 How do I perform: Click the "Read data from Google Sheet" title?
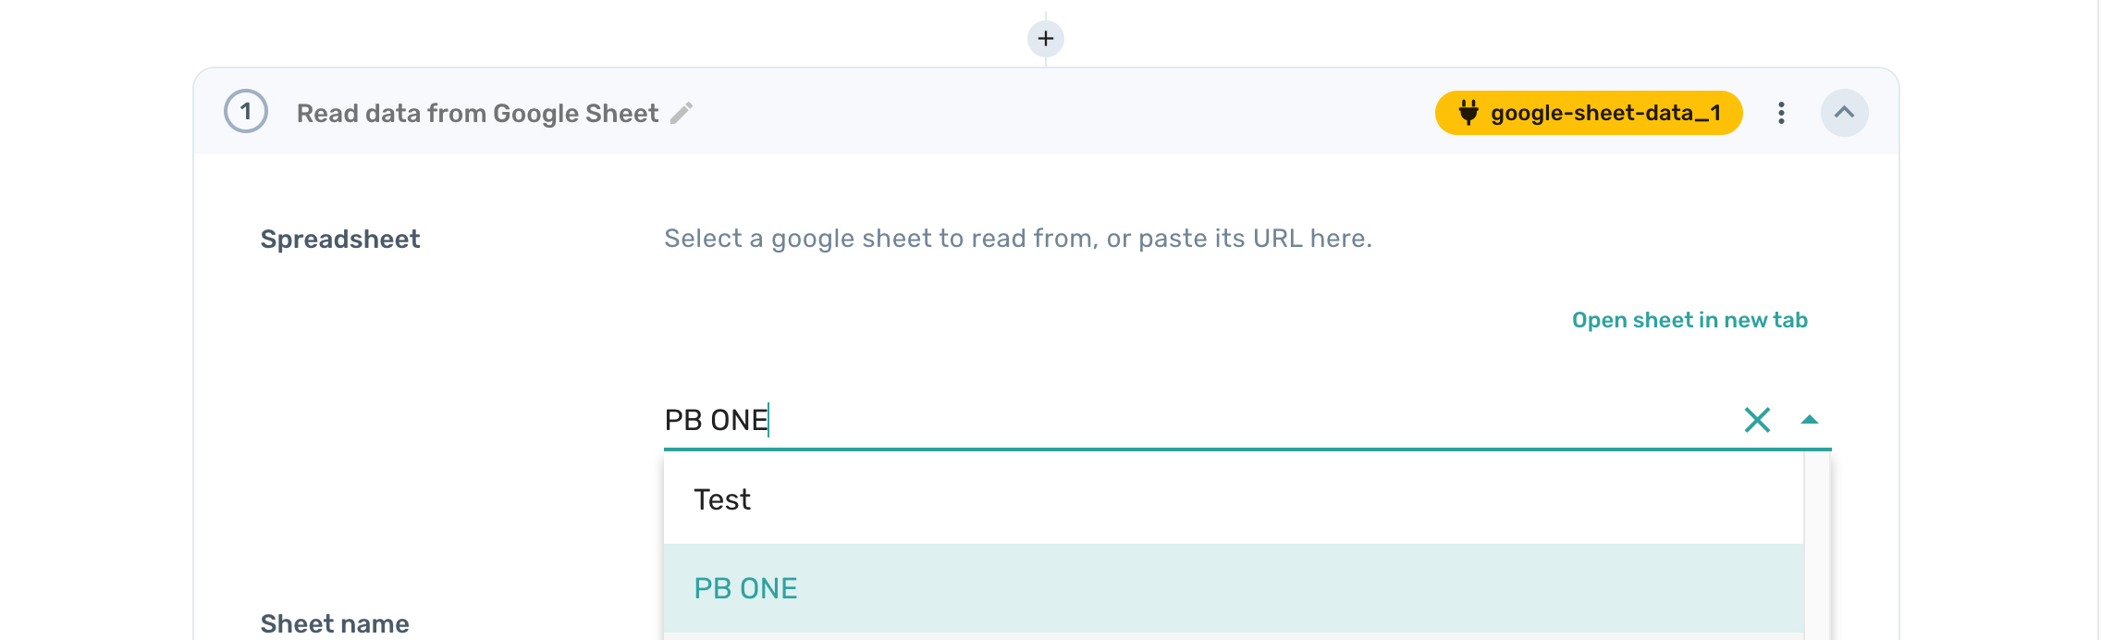[x=477, y=113]
